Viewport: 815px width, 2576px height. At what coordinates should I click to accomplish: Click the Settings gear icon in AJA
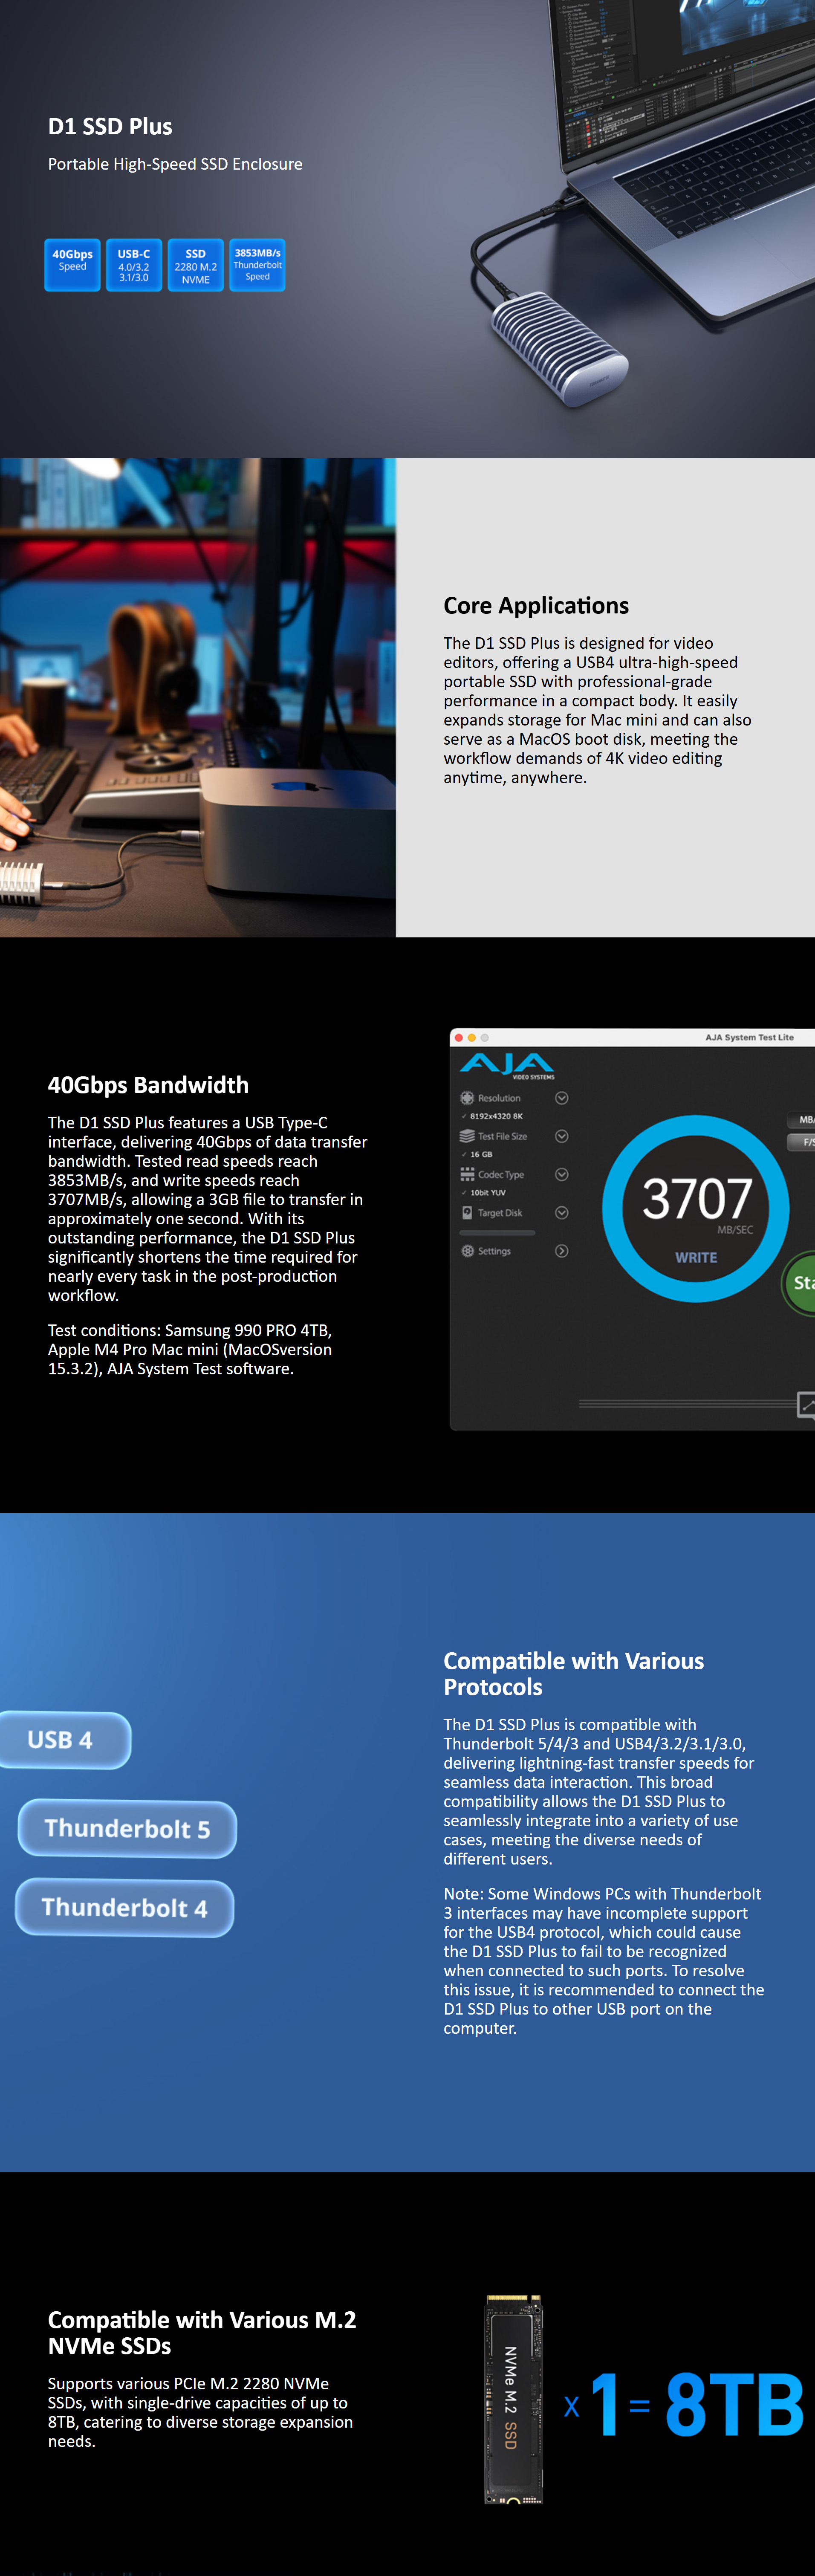[x=467, y=1251]
